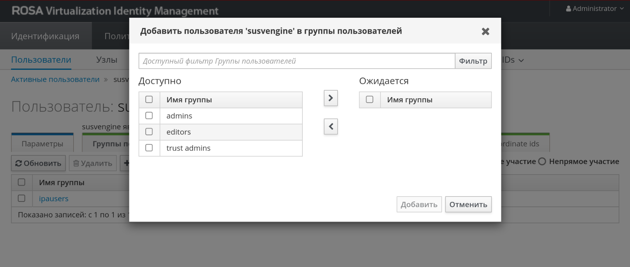Select all in Ожидается list header checkbox
Viewport: 630px width, 267px height.
point(370,100)
